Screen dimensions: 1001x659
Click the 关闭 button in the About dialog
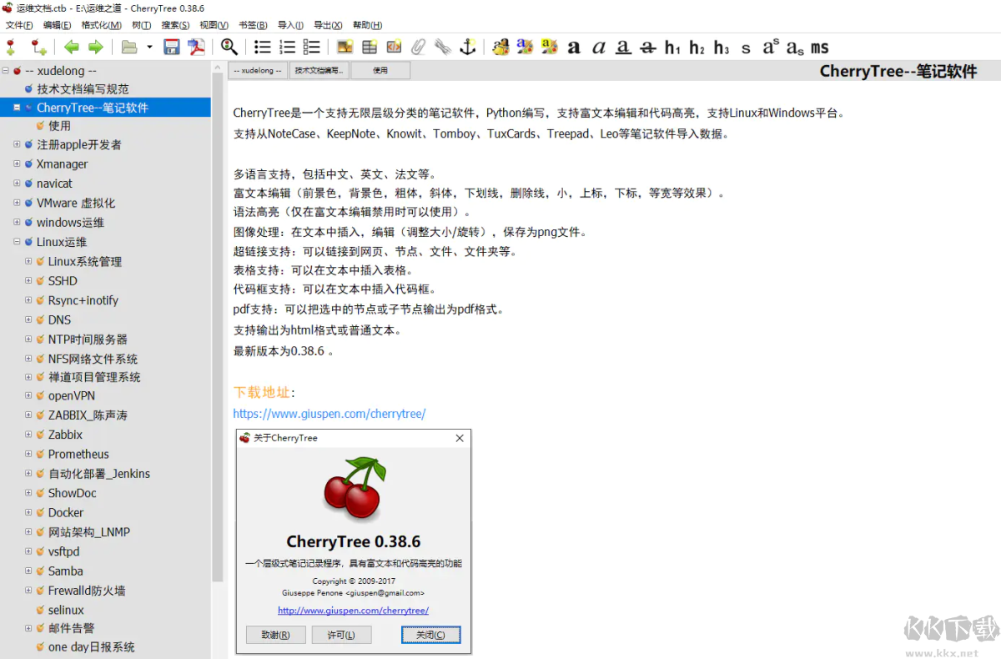[x=430, y=634]
